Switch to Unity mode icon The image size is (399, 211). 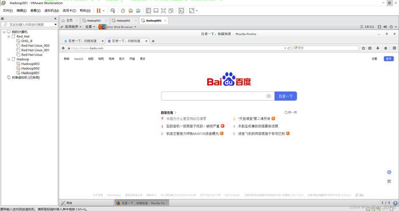point(171,11)
